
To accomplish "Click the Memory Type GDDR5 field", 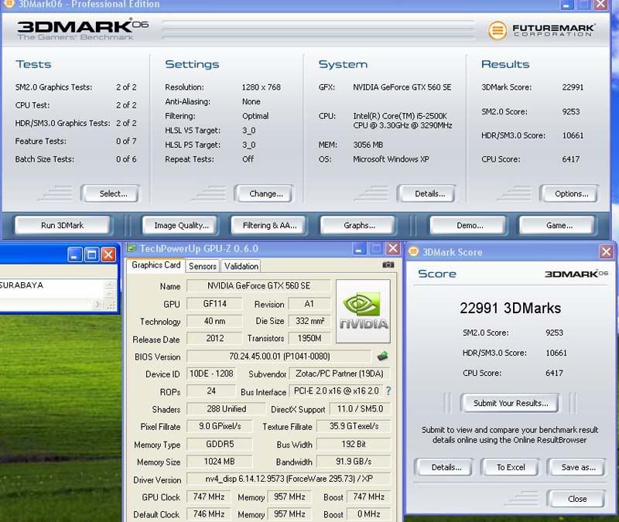I will click(x=220, y=444).
